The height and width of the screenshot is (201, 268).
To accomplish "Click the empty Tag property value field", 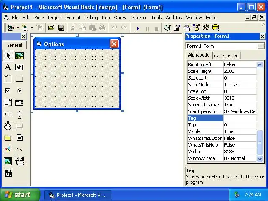I will click(x=240, y=118).
